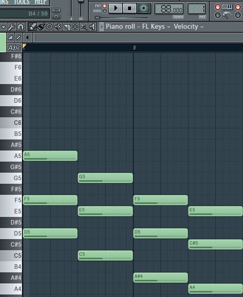This screenshot has width=243, height=297.
Task: Click the triangle slide icon above Abc
Action: (x=11, y=38)
